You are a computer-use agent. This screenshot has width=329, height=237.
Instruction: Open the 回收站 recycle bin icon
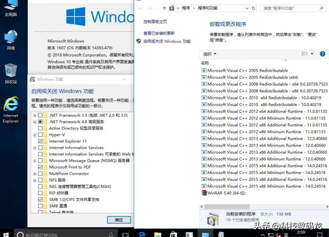tap(11, 74)
